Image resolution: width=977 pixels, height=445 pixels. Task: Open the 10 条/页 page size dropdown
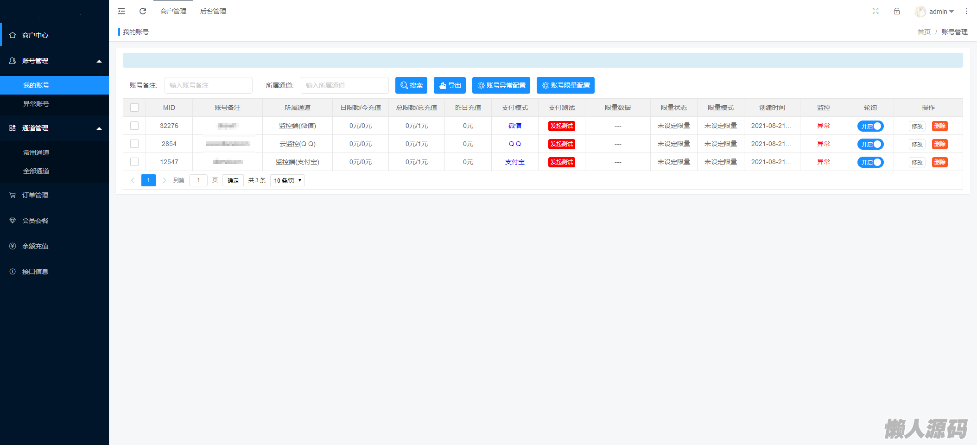click(x=287, y=180)
